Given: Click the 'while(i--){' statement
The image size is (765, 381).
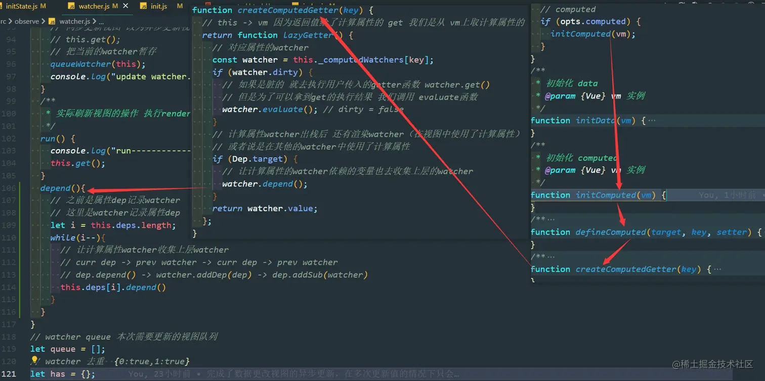Looking at the screenshot, I should tap(78, 237).
